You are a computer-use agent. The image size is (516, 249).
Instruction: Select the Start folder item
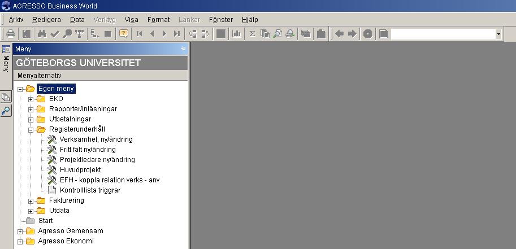(x=45, y=220)
